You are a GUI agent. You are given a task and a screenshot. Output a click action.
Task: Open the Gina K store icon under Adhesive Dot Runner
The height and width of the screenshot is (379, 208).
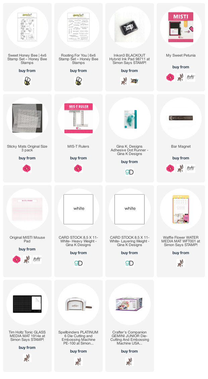129,172
